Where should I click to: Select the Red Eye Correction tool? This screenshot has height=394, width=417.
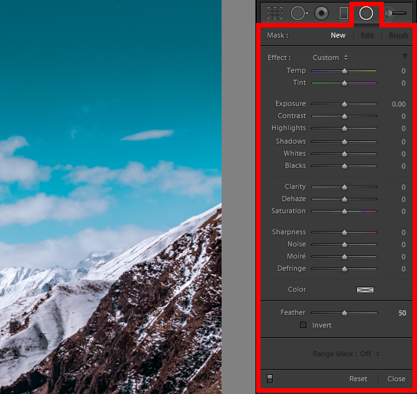coord(321,13)
